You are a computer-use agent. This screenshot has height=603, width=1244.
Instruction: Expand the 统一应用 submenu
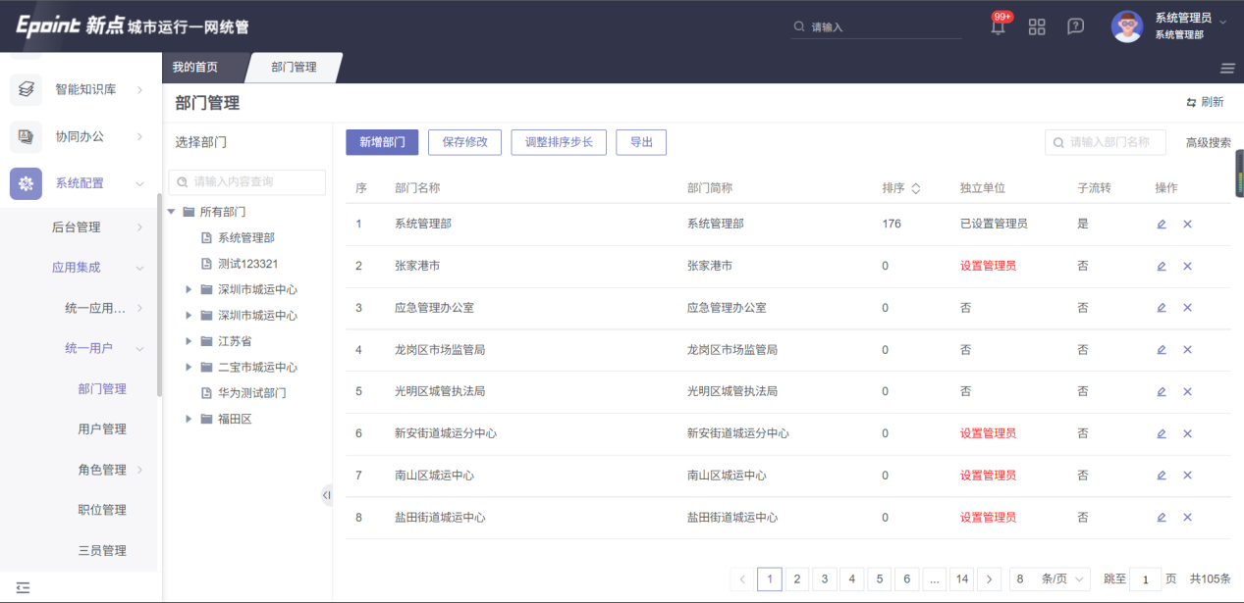click(140, 309)
